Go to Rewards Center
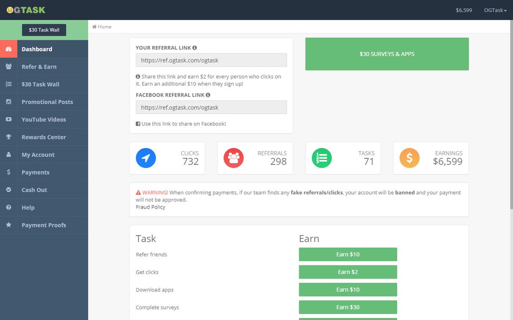513x320 pixels. pos(44,137)
